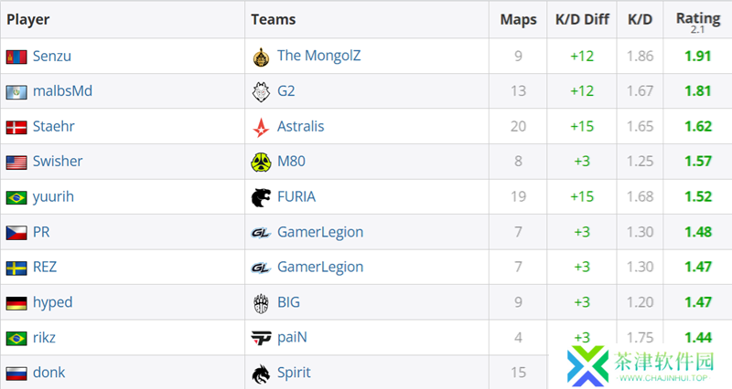The image size is (732, 389).
Task: Sort by the K/D Diff column header
Action: [x=582, y=19]
